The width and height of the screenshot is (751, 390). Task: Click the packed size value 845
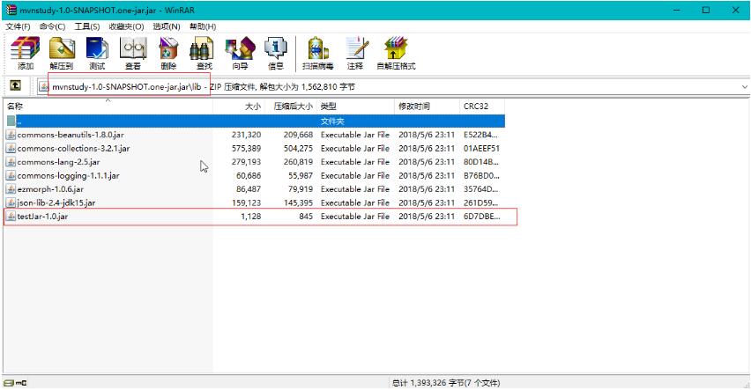(306, 217)
